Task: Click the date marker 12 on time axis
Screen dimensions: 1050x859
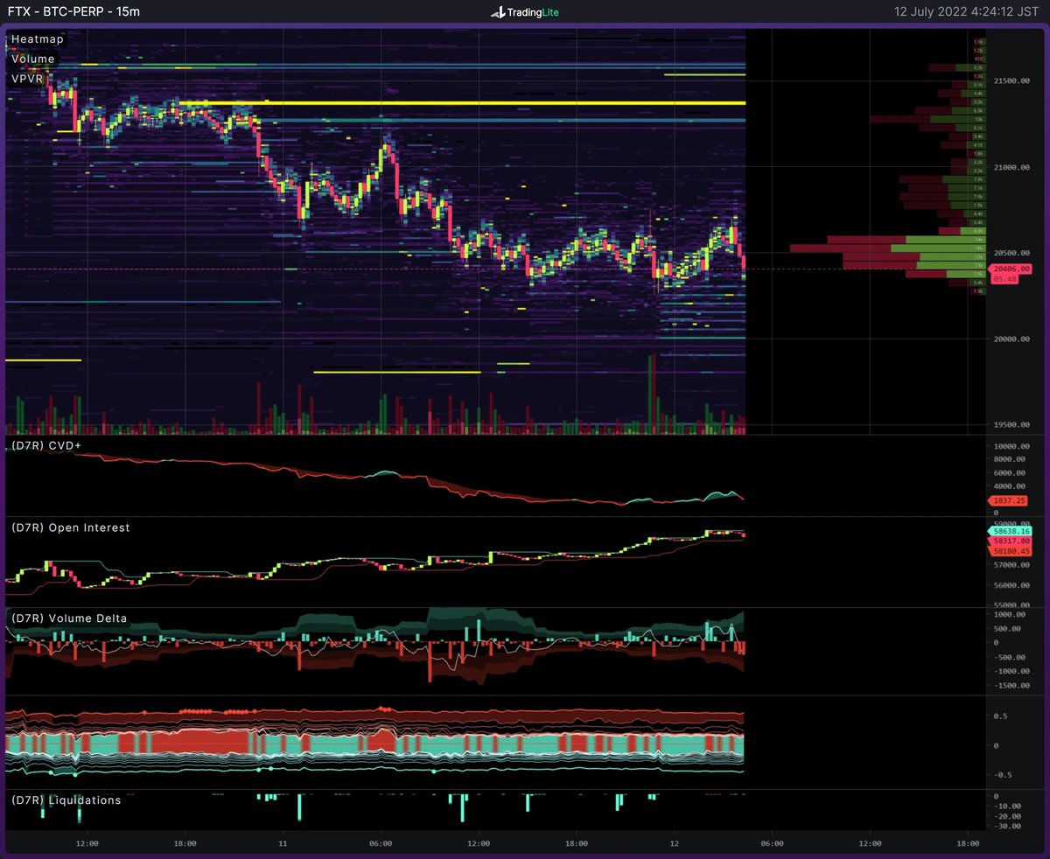Action: click(675, 844)
